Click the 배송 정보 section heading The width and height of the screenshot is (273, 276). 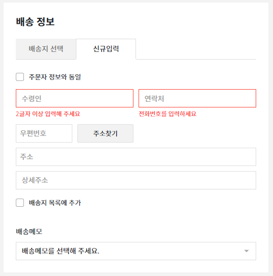pos(35,22)
